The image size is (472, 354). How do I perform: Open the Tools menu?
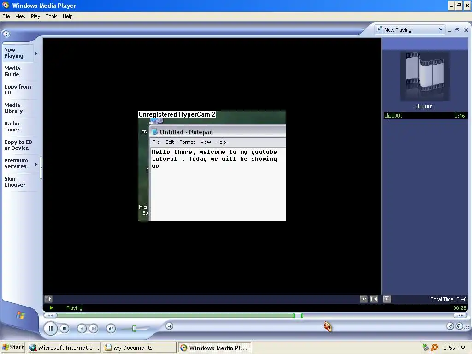pos(52,16)
